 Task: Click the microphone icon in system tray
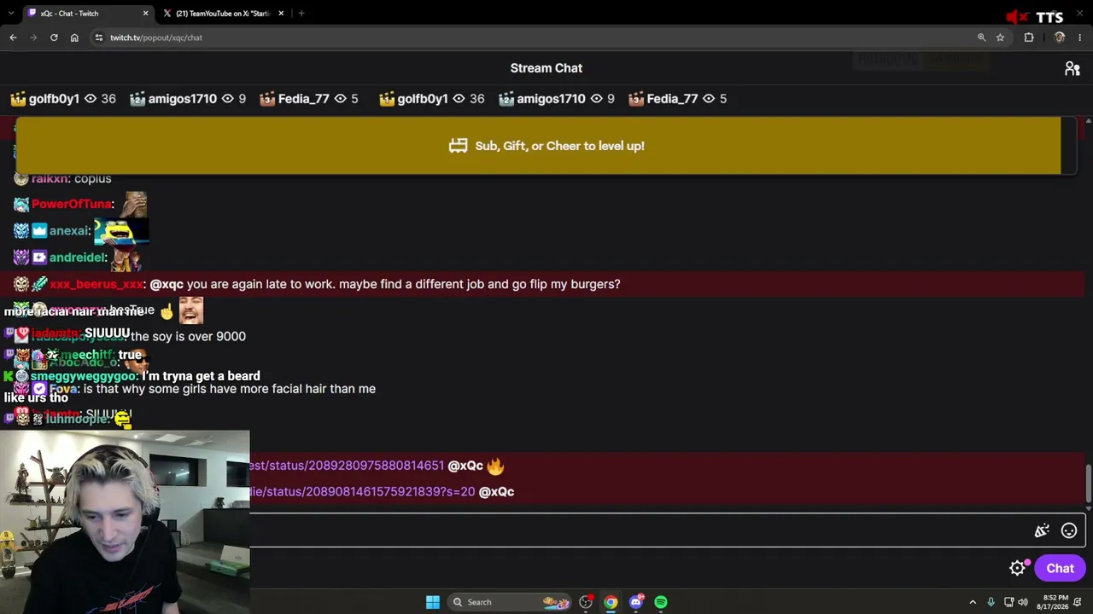991,602
